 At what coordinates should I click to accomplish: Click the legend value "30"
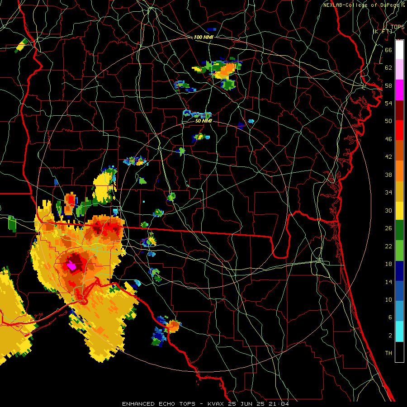pos(388,210)
